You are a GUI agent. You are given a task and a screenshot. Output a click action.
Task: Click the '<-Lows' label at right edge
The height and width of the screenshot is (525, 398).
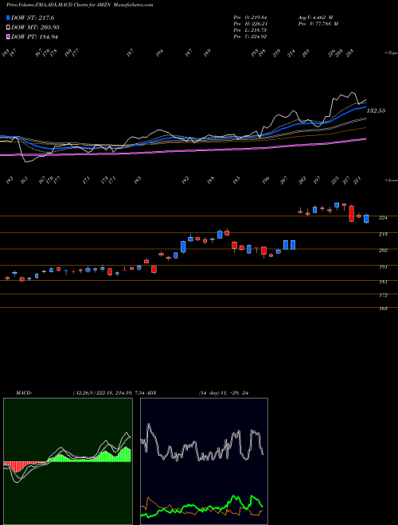391,180
